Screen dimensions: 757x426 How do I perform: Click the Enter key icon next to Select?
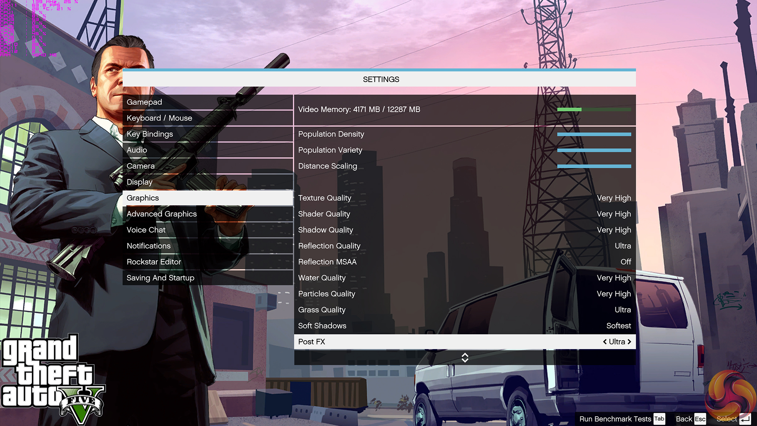pos(745,419)
